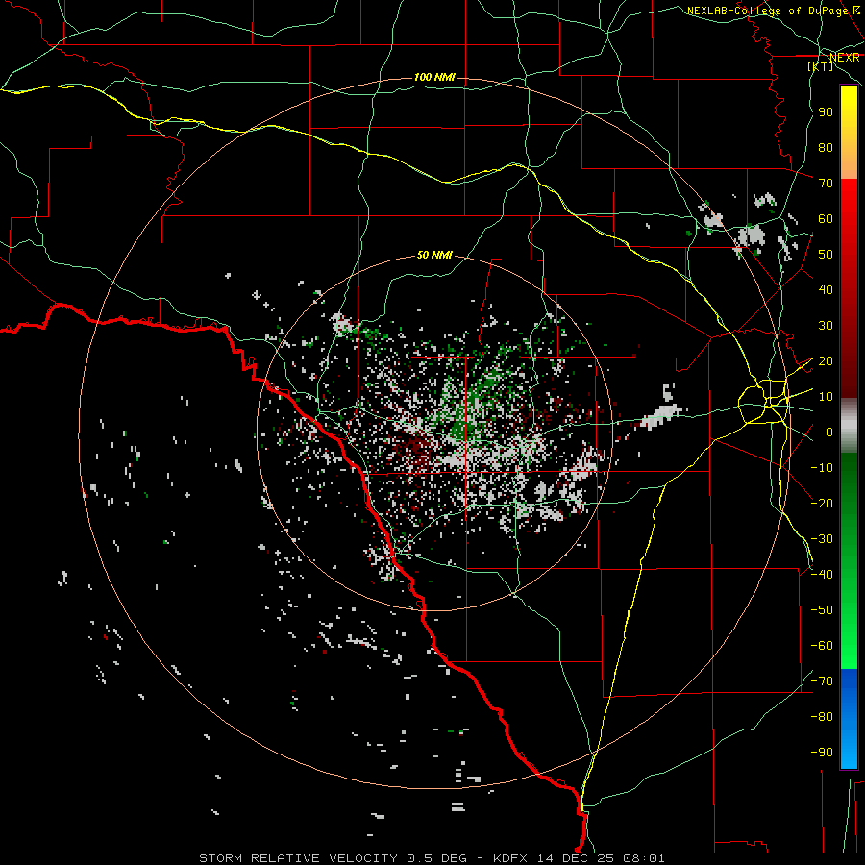Click the '-70' value on the velocity scale
This screenshot has height=865, width=865.
click(x=822, y=680)
